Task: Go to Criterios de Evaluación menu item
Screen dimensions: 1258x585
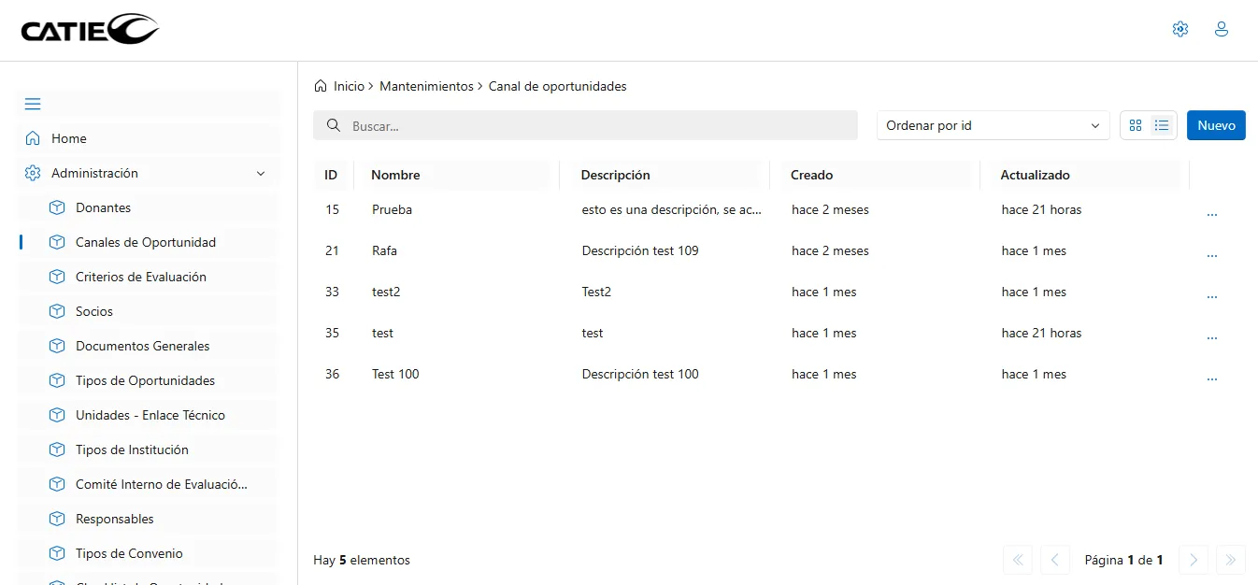Action: 140,277
